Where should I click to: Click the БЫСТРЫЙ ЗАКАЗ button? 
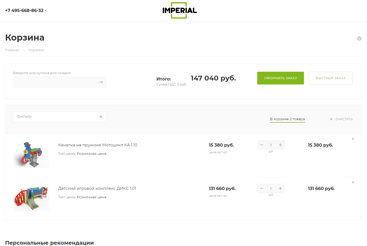[331, 78]
